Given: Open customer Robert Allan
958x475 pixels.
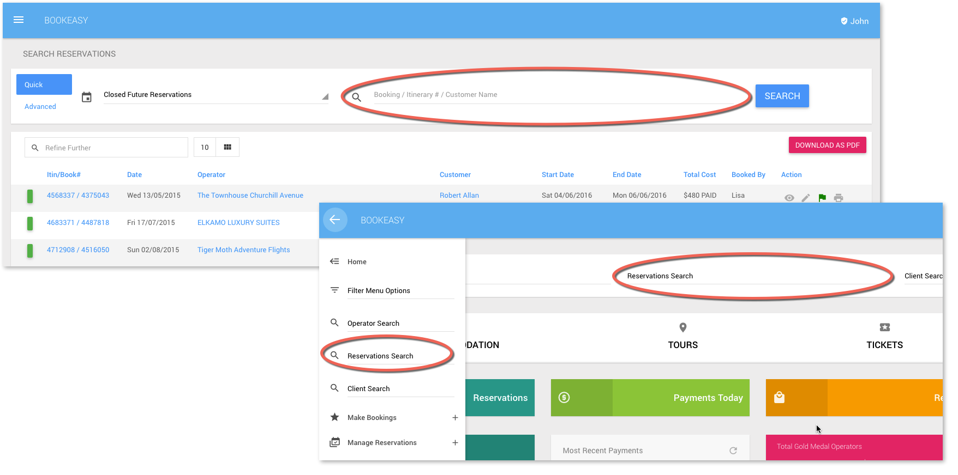Looking at the screenshot, I should pos(459,196).
